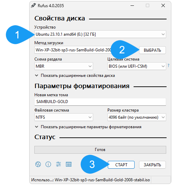This screenshot has height=185, width=172.
Task: Open the Целевая система BIOS dropdown
Action: [x=137, y=66]
